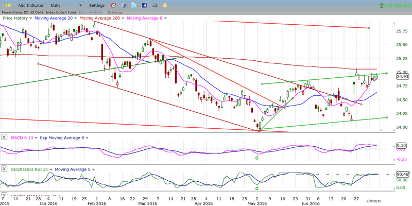Click the Drawings link

(115, 12)
